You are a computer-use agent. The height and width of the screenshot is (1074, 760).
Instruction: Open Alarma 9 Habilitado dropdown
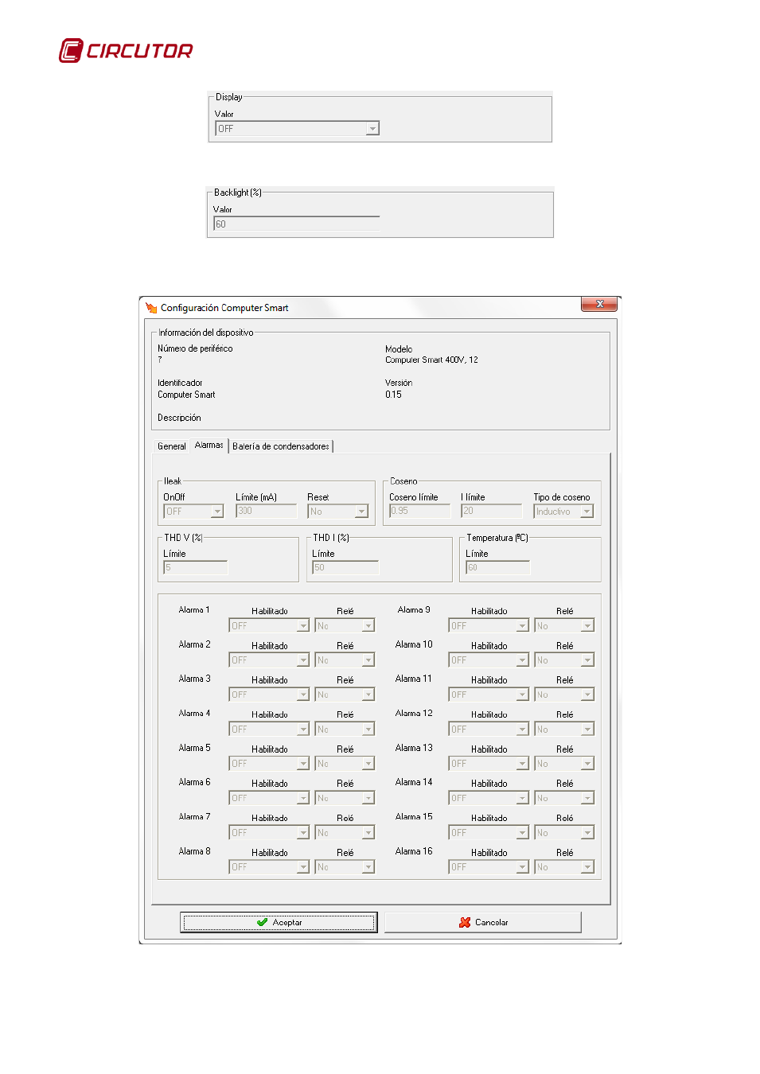pyautogui.click(x=489, y=626)
